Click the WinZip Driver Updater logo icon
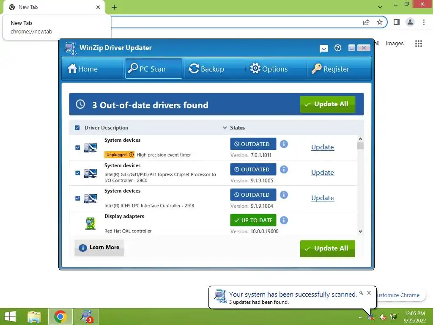Screen dimensions: 433x325 (71, 48)
